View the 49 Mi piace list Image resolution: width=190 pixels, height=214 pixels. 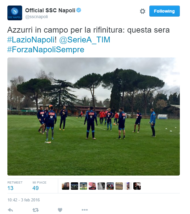39,186
